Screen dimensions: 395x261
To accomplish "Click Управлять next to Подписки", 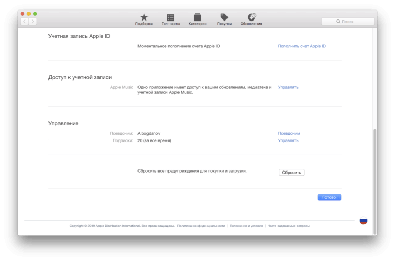I will pyautogui.click(x=288, y=140).
